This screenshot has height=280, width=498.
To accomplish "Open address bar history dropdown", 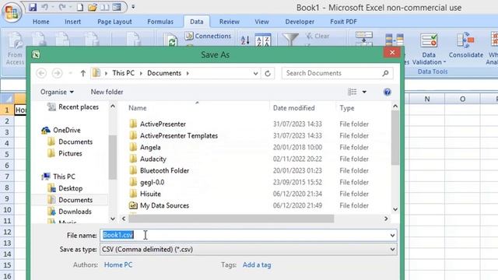I will pyautogui.click(x=255, y=74).
